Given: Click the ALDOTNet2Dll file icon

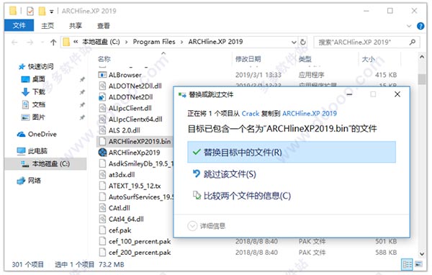Looking at the screenshot, I should pyautogui.click(x=102, y=97).
